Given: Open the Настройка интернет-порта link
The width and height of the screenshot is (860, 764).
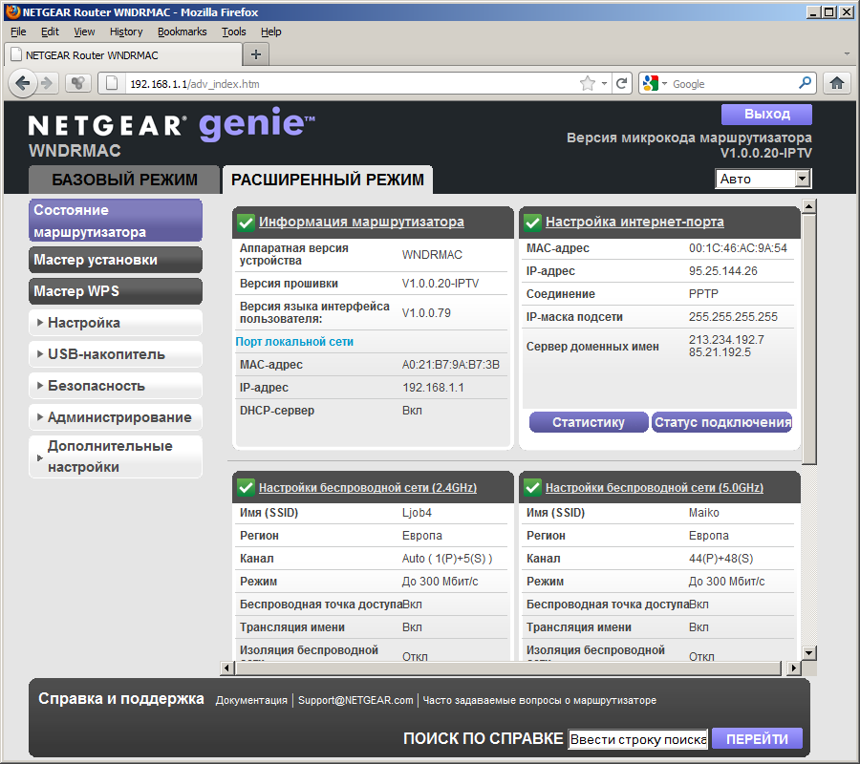Looking at the screenshot, I should pyautogui.click(x=634, y=222).
